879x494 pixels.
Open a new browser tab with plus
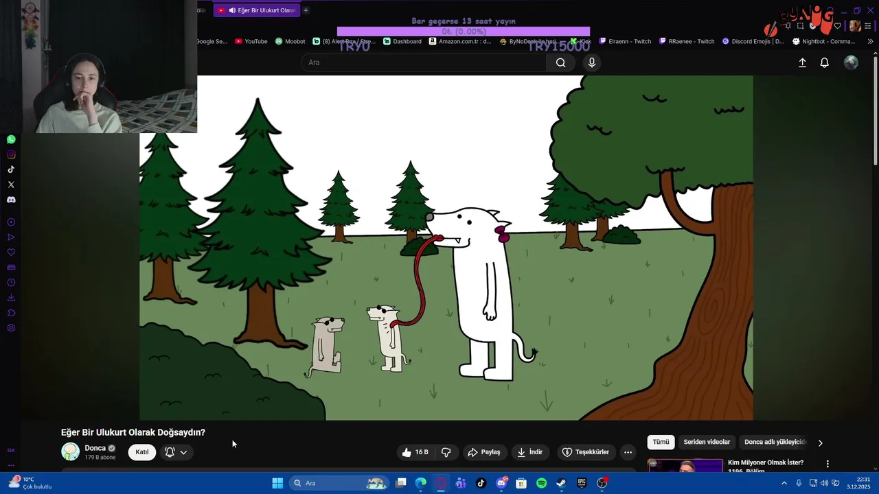[x=306, y=10]
